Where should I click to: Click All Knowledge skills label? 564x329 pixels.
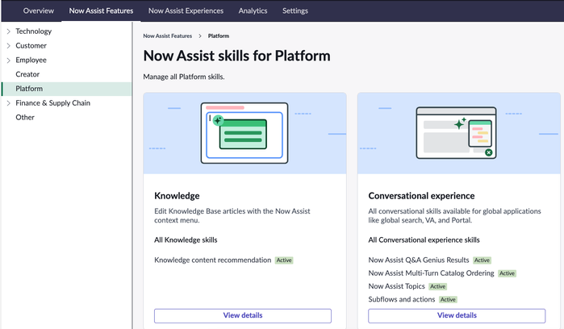click(x=186, y=239)
